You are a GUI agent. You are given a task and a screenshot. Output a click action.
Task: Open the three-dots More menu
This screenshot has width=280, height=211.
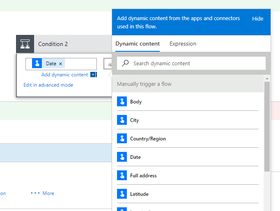click(43, 193)
